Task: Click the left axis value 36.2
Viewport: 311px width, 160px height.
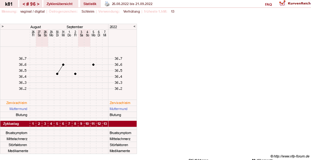Action: click(x=23, y=89)
